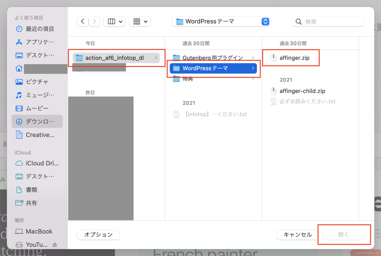Viewport: 381px width, 256px height.
Task: Select the Gutenberg用プラグイン folder
Action: click(213, 58)
